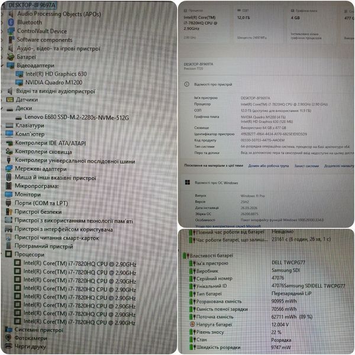
Task: Select the DESKTOP-8F9697A root node in Device Manager
Action: point(32,5)
